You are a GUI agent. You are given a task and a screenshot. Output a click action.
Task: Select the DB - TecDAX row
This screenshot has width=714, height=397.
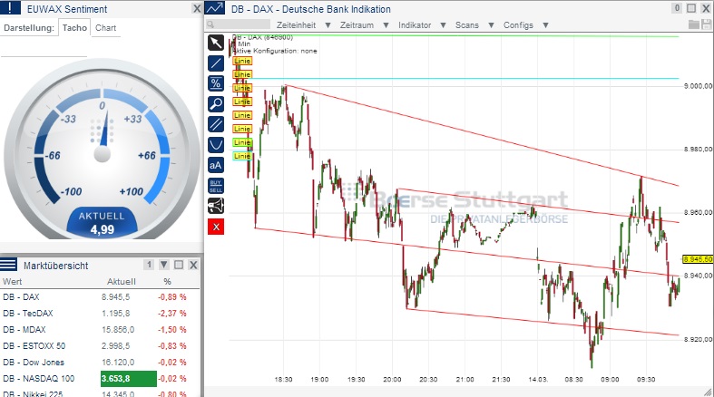100,314
